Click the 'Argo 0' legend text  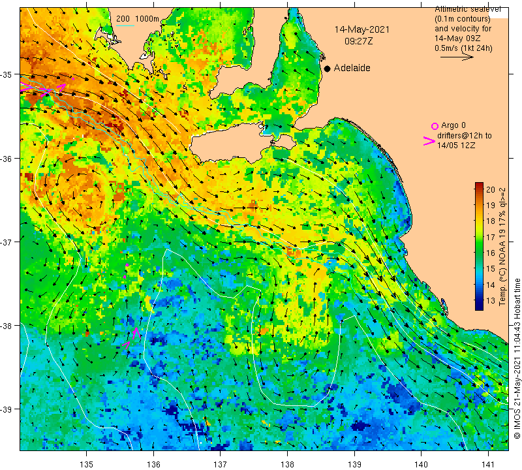(453, 125)
